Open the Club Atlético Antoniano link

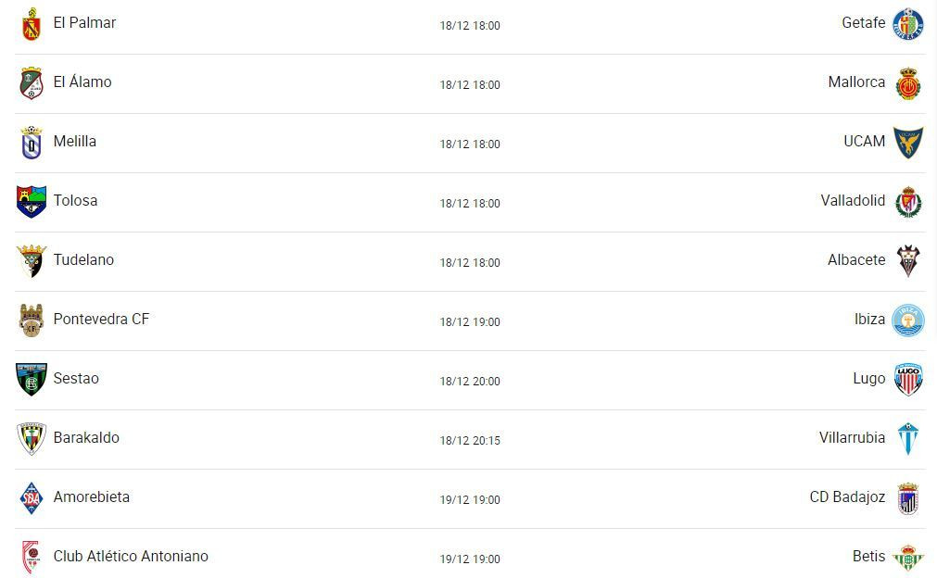[131, 556]
